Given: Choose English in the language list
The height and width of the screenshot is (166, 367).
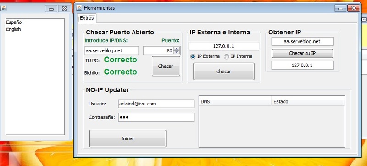Looking at the screenshot, I should pos(35,29).
